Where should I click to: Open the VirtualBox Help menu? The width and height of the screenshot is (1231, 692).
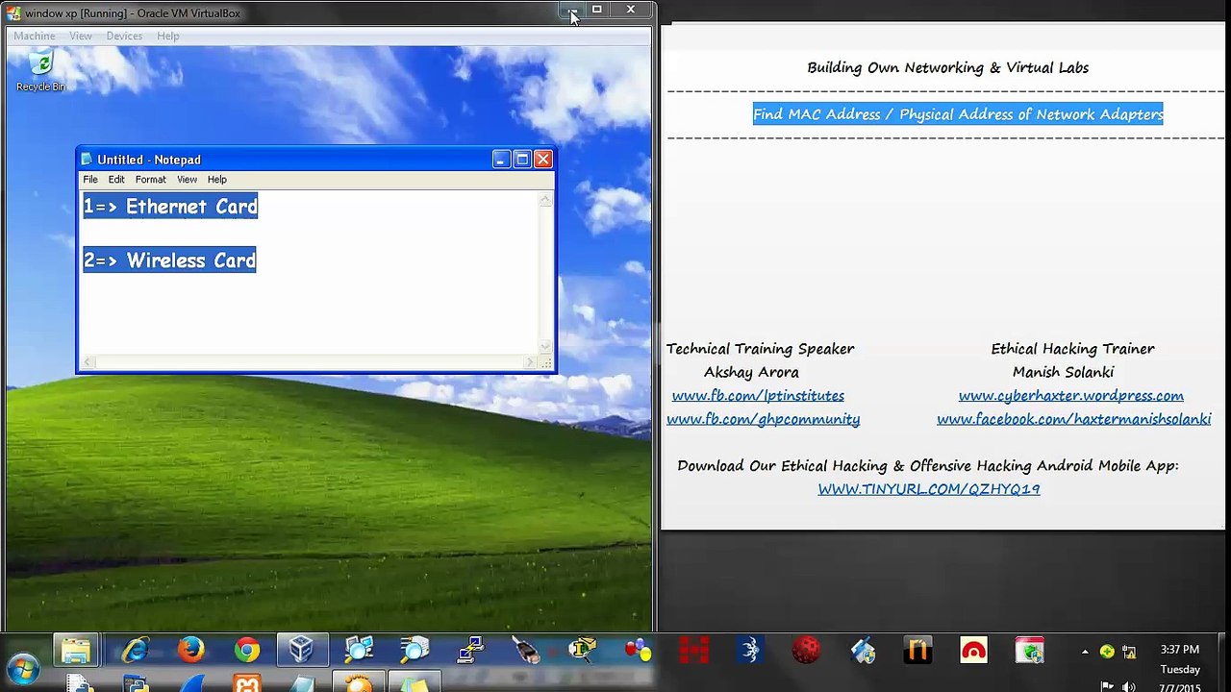(x=168, y=36)
